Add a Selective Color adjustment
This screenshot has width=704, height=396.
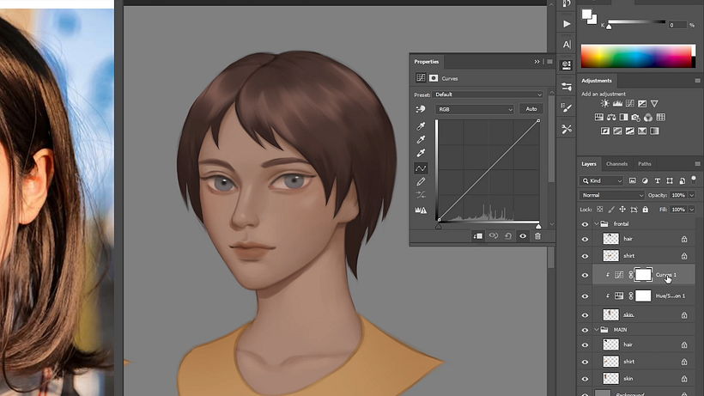pyautogui.click(x=642, y=131)
